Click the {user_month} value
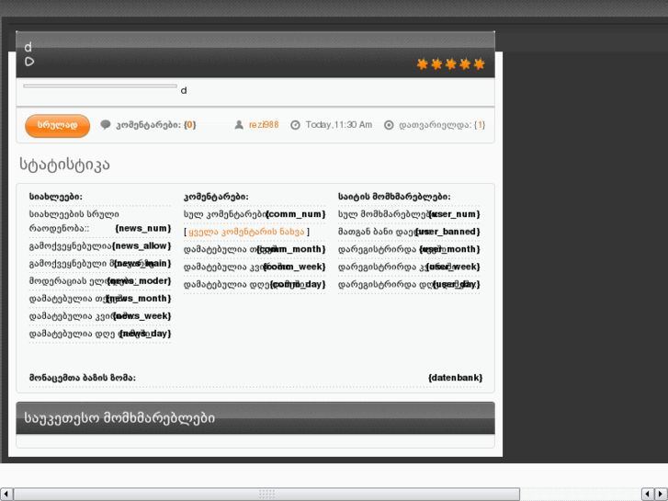 click(x=449, y=249)
